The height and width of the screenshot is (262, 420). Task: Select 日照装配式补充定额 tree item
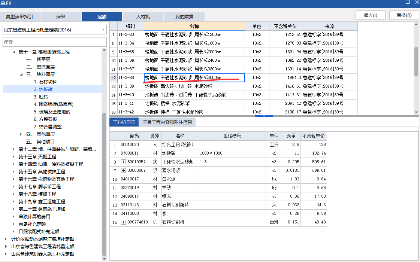point(39,231)
